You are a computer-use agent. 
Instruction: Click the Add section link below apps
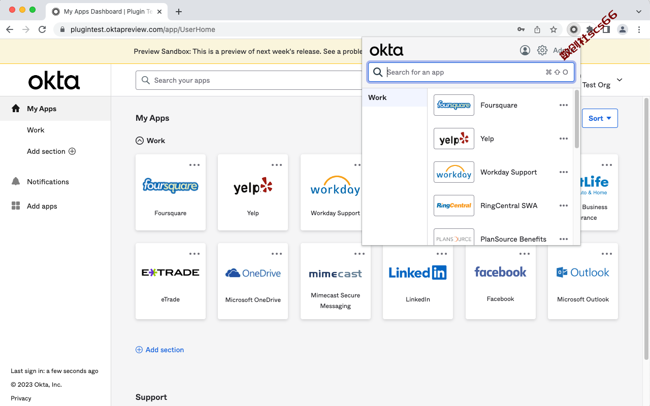160,350
